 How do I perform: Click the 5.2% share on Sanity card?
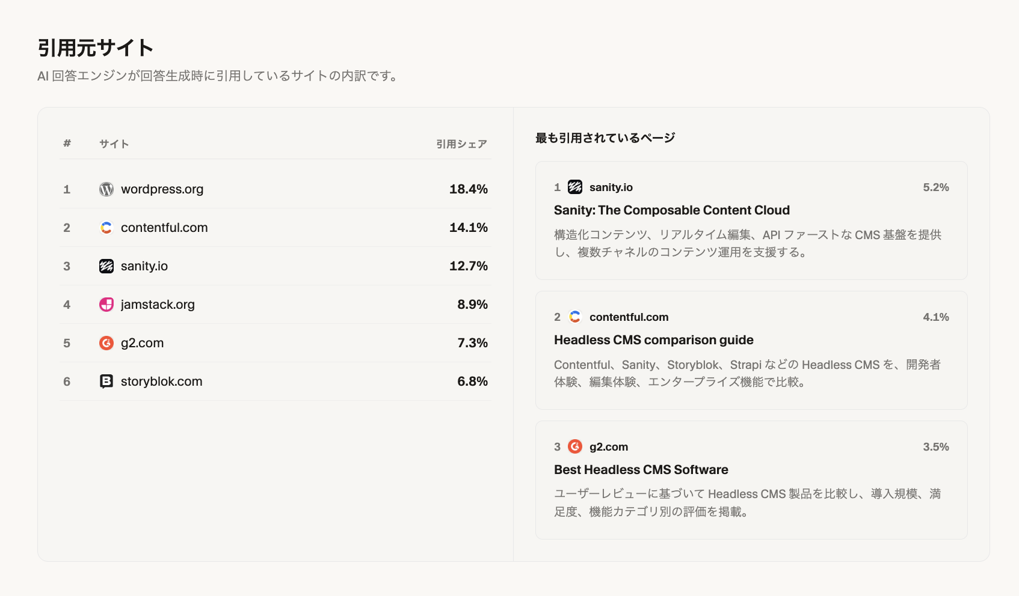935,187
